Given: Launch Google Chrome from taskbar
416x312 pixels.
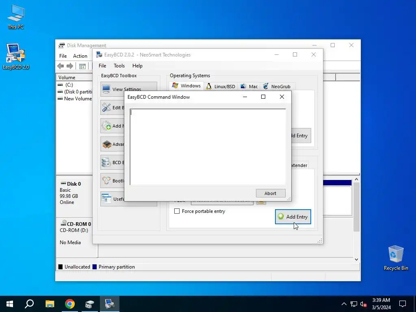Looking at the screenshot, I should click(x=70, y=304).
